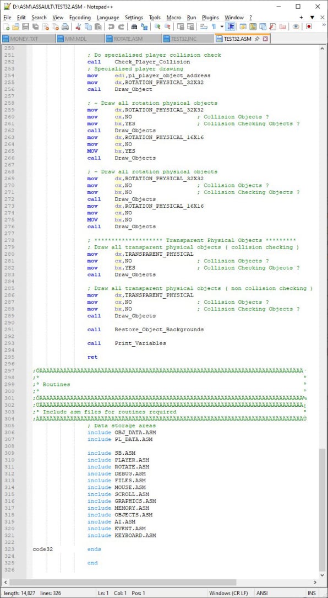Click the Undo arrow icon
The image size is (328, 598).
pyautogui.click(x=111, y=26)
